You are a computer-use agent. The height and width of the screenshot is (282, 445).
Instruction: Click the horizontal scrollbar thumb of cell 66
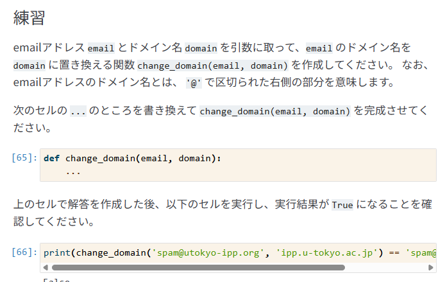click(198, 267)
